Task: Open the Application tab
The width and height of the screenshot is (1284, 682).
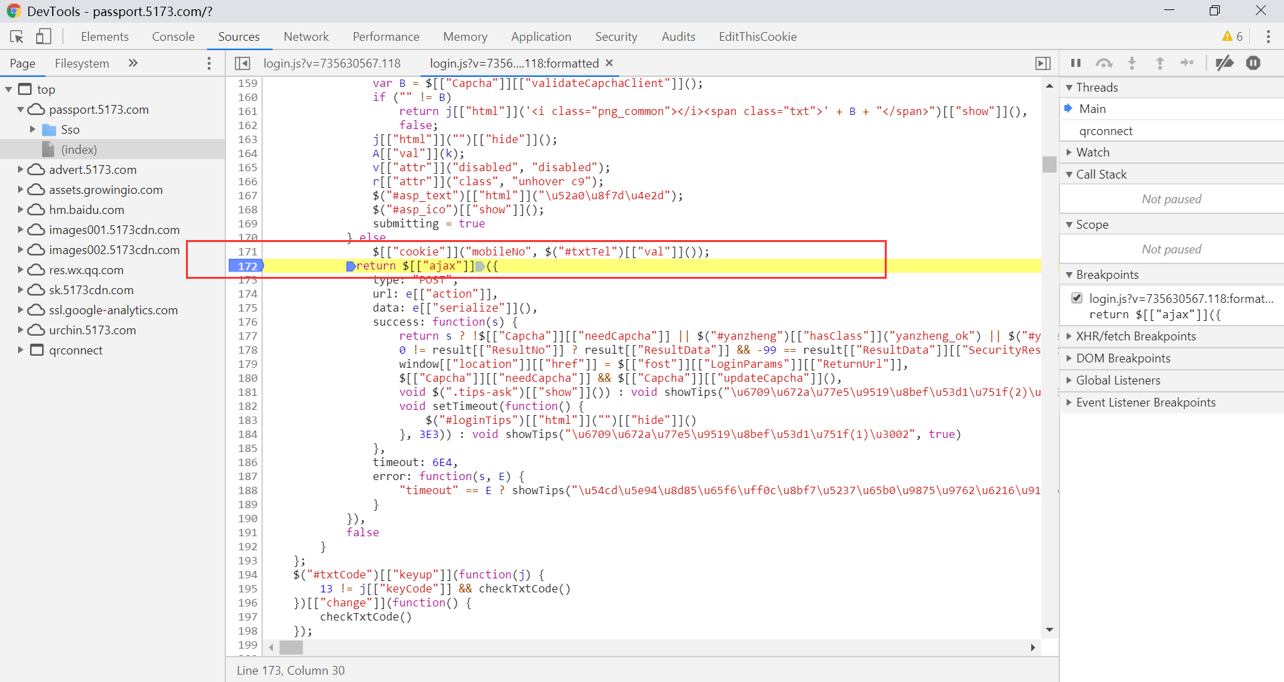Action: 541,37
